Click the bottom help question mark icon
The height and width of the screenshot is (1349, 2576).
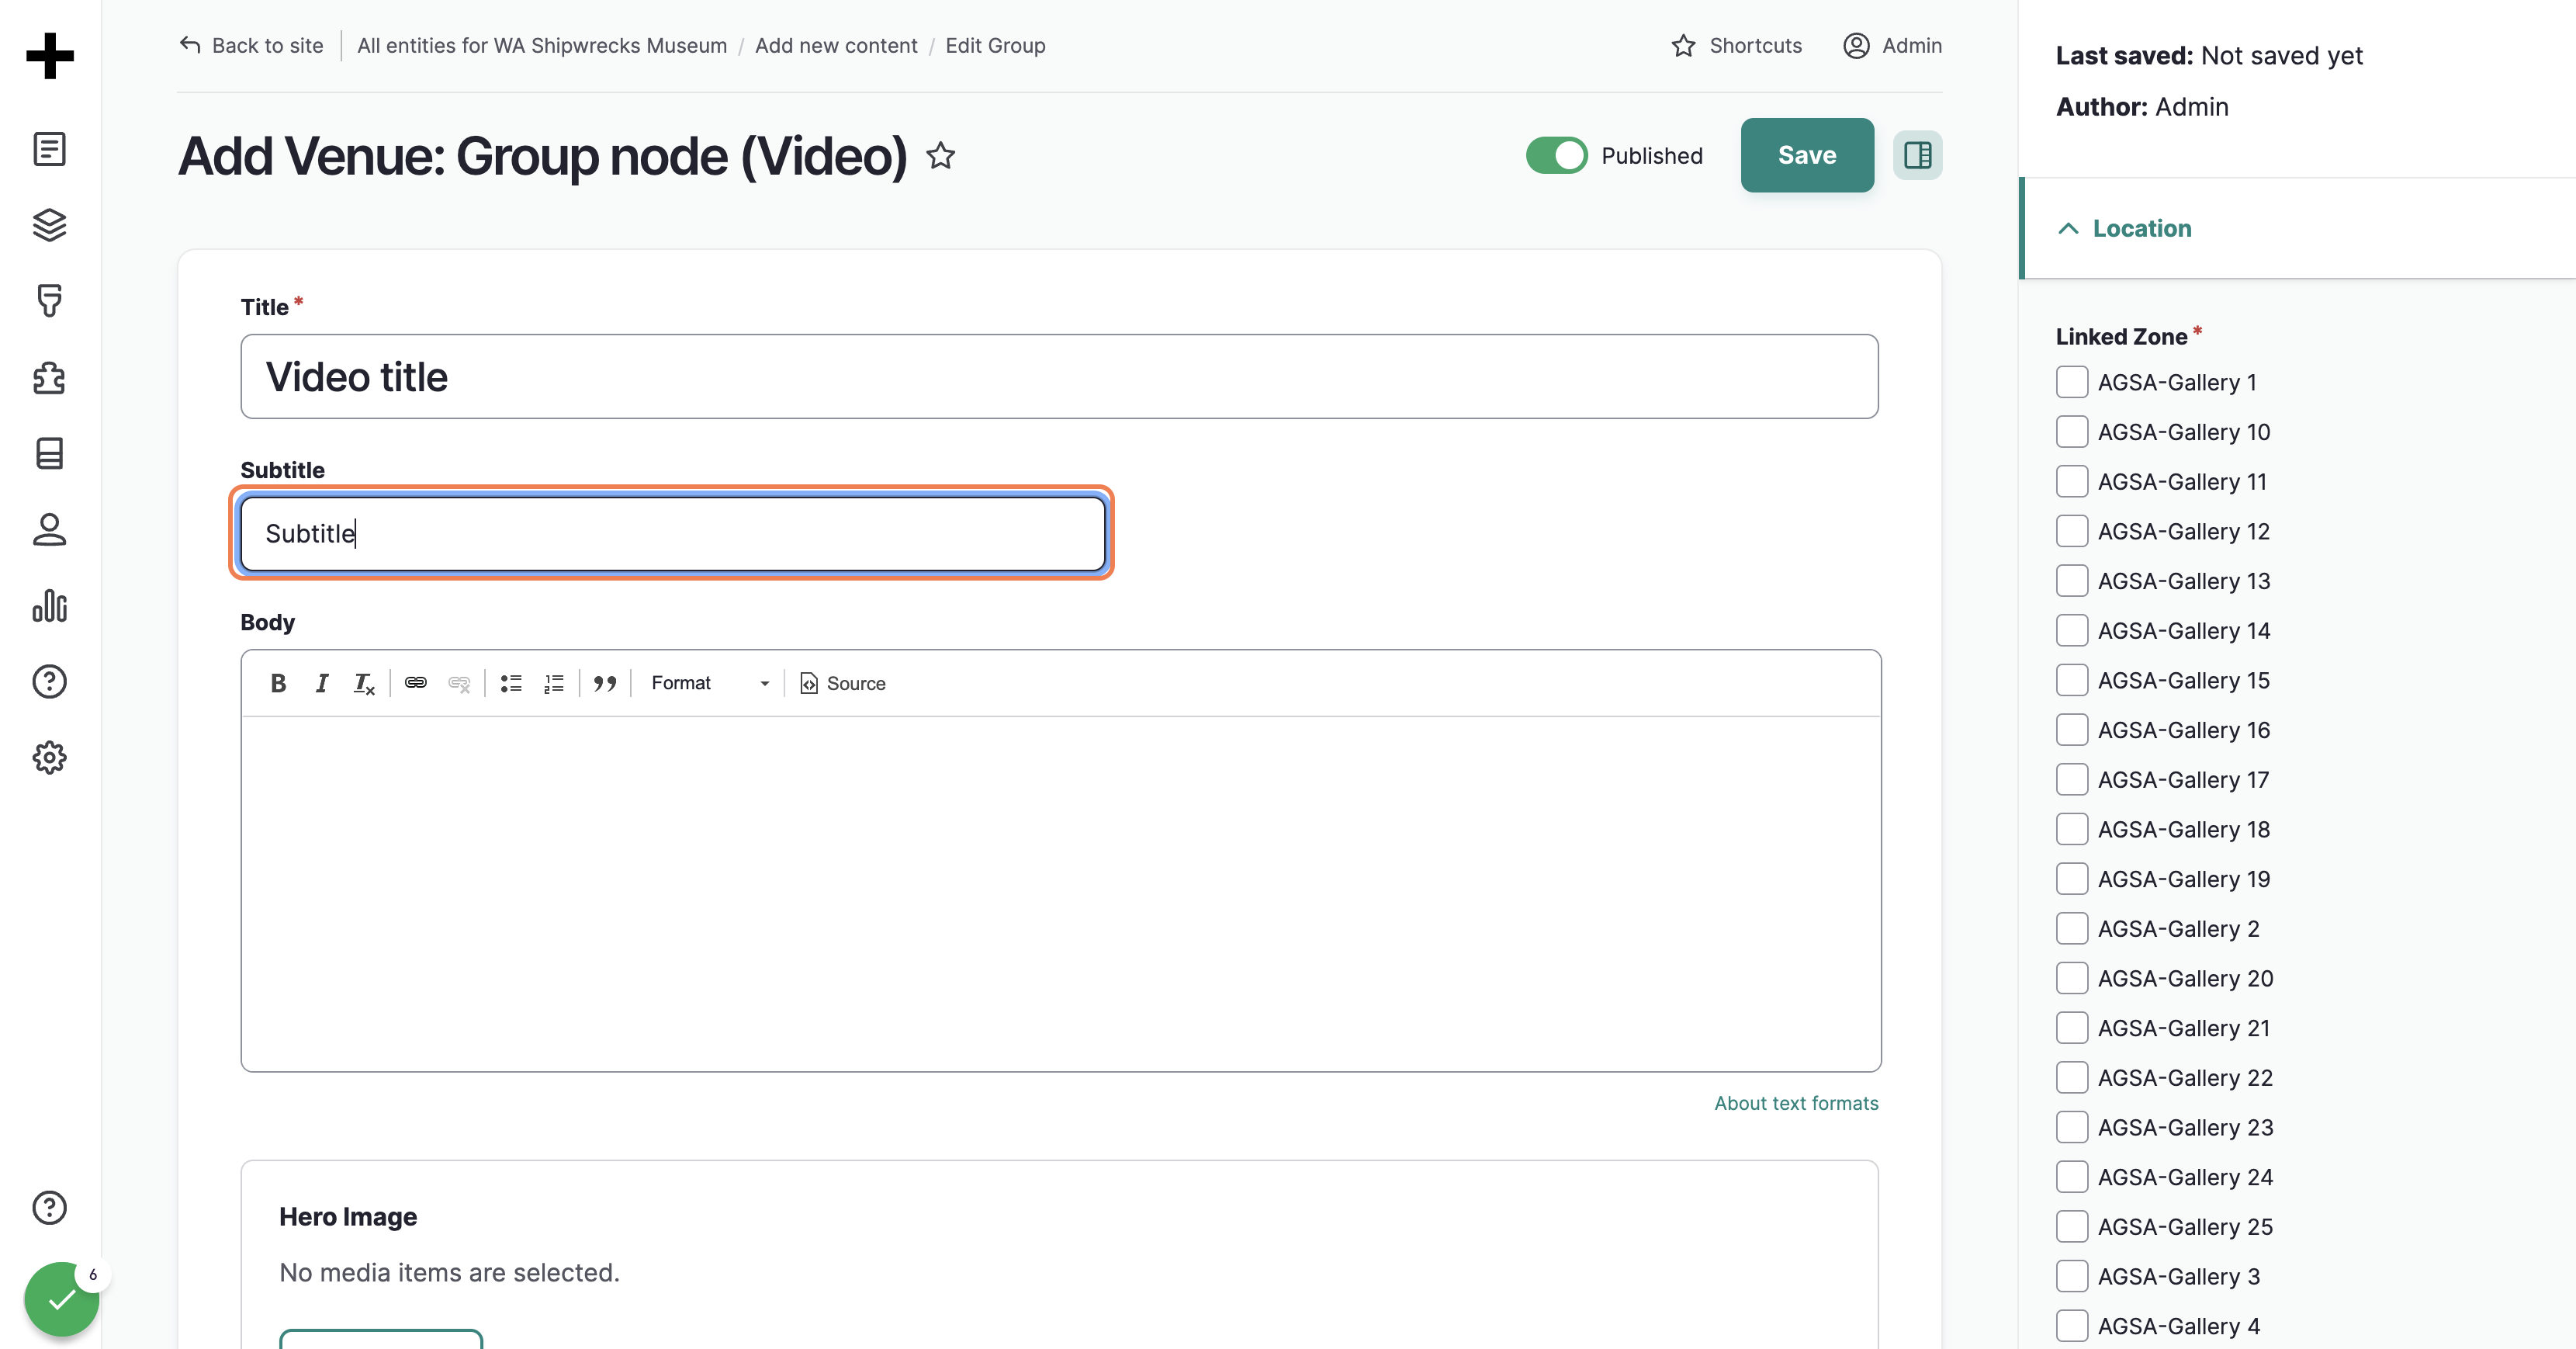(x=50, y=1208)
